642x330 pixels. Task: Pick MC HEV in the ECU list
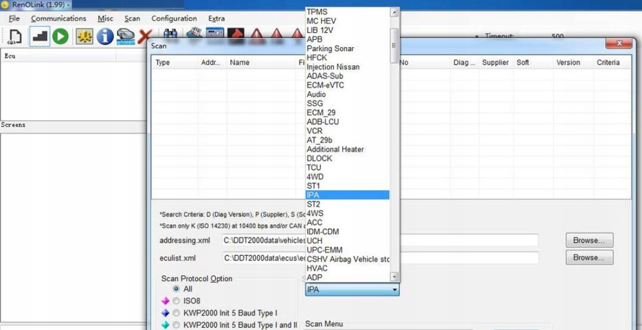pos(347,21)
